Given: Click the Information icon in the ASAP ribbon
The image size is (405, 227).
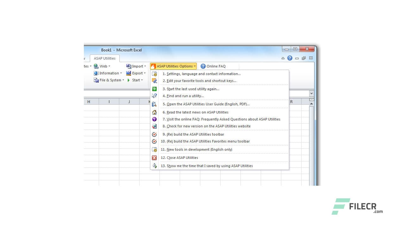Looking at the screenshot, I should (96, 73).
